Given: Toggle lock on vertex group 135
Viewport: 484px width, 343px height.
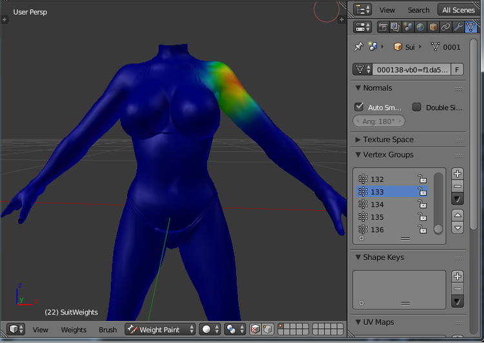Looking at the screenshot, I should click(x=422, y=217).
